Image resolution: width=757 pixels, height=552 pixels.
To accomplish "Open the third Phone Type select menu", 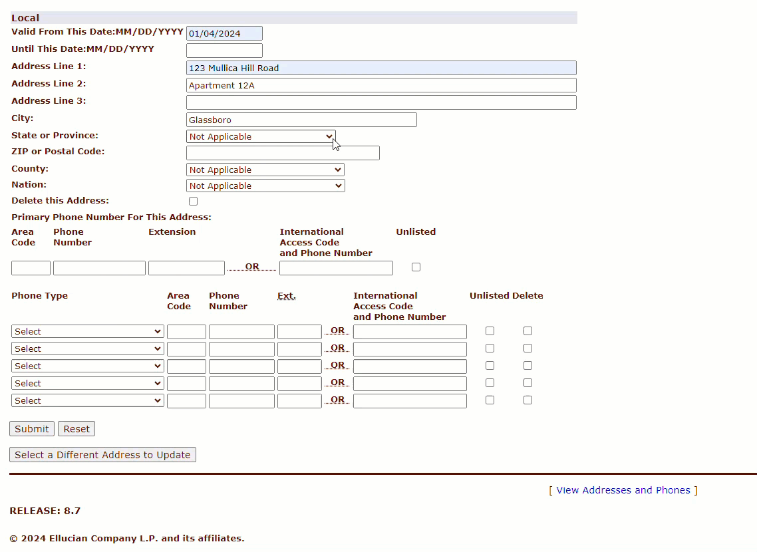I will click(x=87, y=366).
